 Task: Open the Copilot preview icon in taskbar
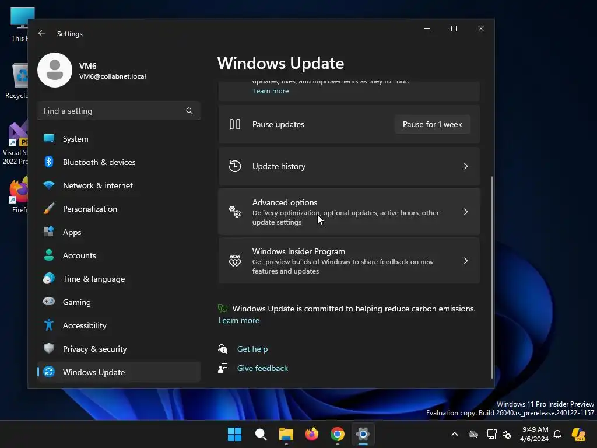coord(579,434)
